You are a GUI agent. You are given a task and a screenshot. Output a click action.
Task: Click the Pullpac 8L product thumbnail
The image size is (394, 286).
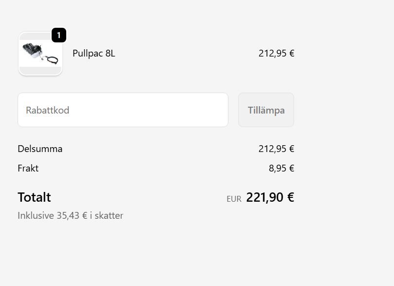click(x=40, y=54)
